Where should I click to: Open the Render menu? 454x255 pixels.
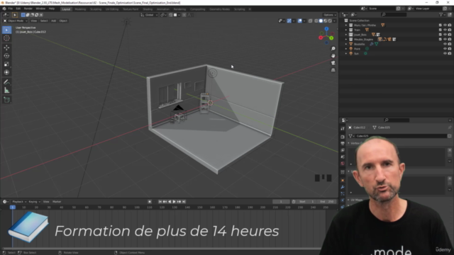point(28,8)
